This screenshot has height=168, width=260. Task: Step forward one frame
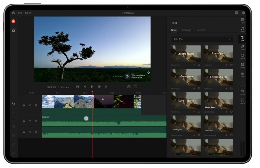pos(99,87)
